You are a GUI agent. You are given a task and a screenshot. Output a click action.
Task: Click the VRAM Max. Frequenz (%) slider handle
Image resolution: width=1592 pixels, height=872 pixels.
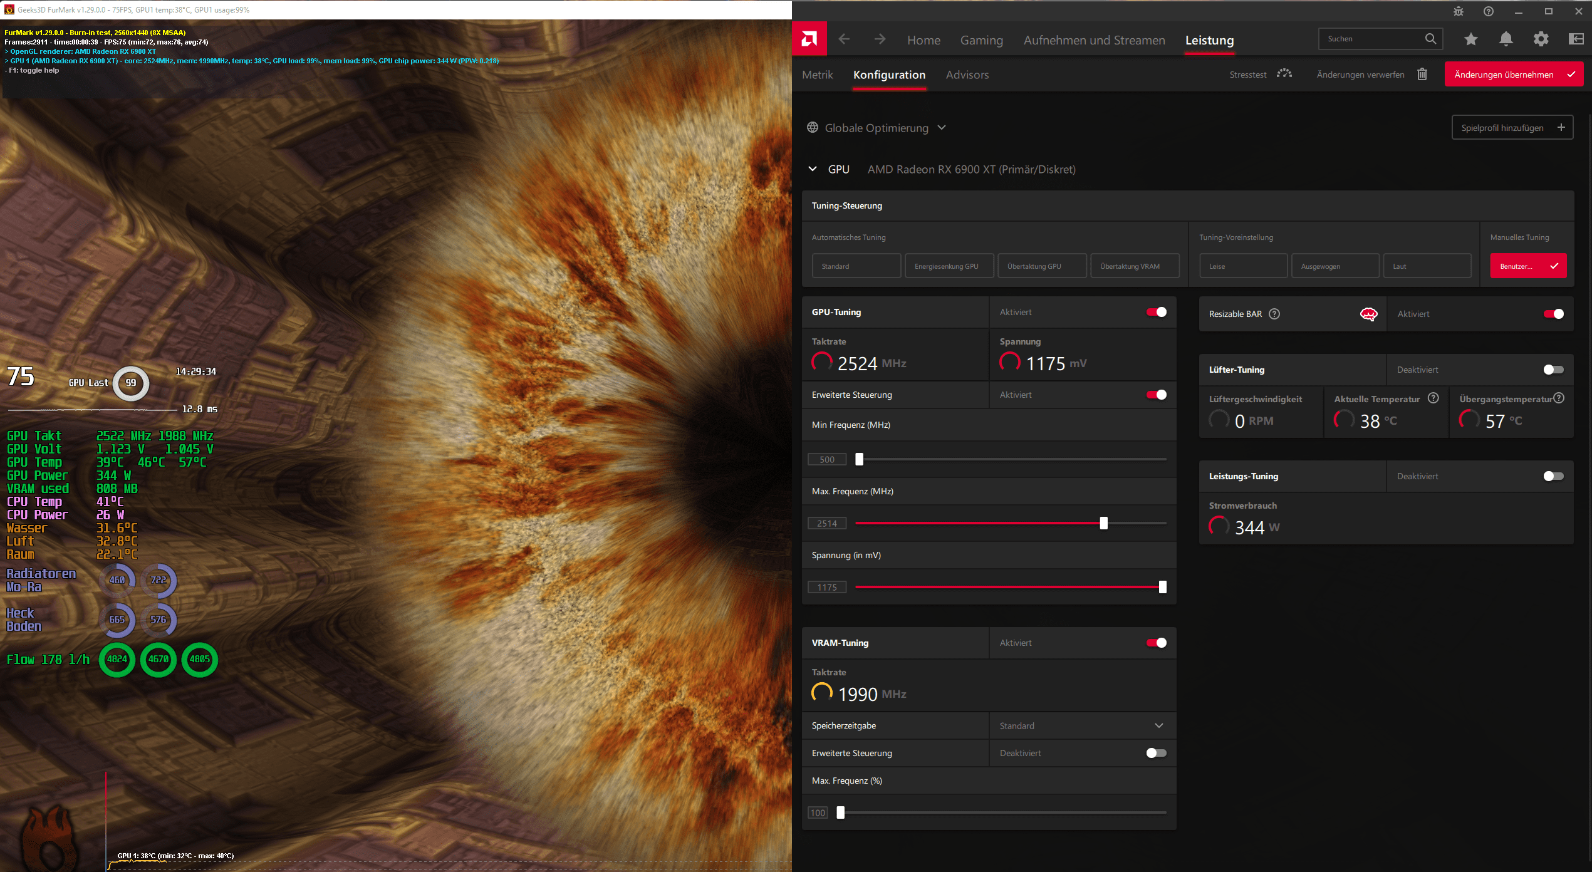[x=840, y=812]
